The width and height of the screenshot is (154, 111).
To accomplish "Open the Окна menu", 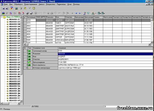I will (x=69, y=4).
